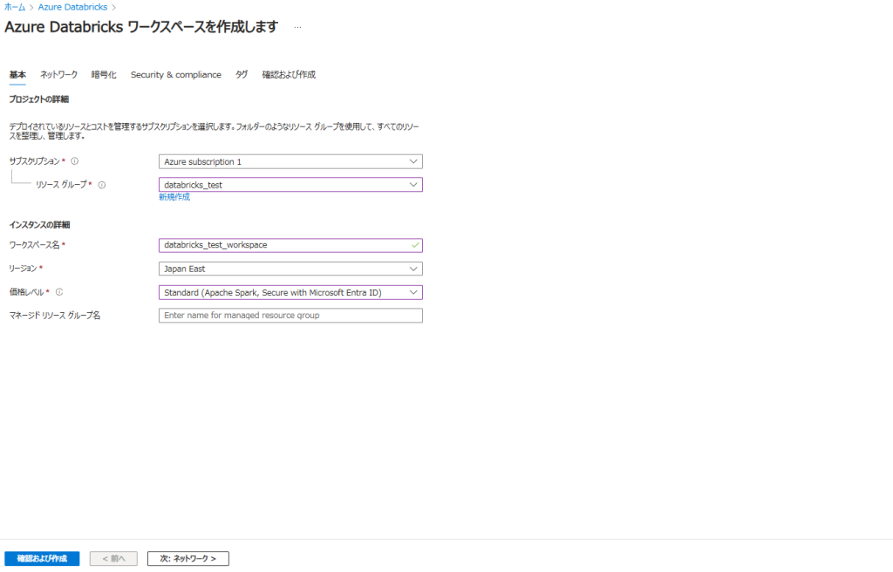The height and width of the screenshot is (572, 893).
Task: Click the 次: ネットワーク > button
Action: point(187,558)
